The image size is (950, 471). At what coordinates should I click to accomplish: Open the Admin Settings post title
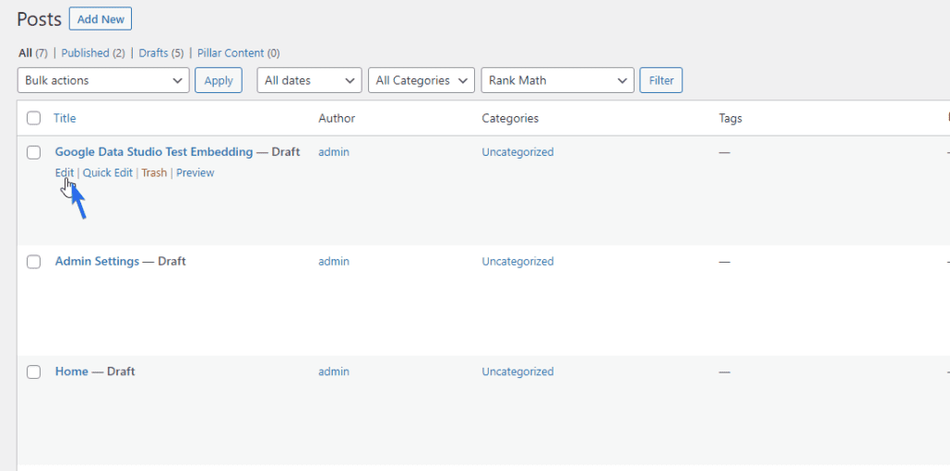coord(97,262)
